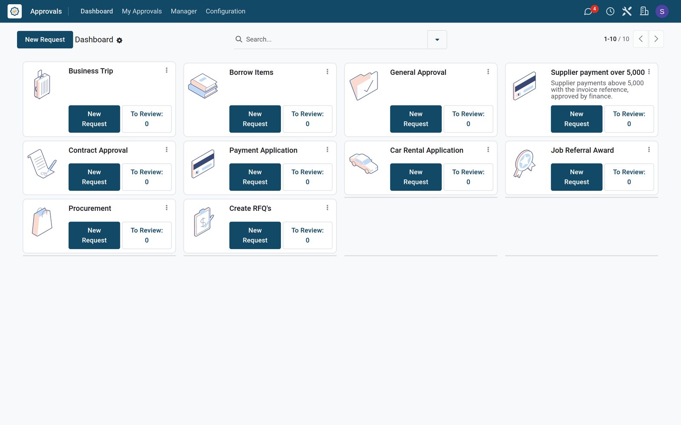Image resolution: width=681 pixels, height=425 pixels.
Task: View Job Referral Award To Review
Action: (x=629, y=177)
